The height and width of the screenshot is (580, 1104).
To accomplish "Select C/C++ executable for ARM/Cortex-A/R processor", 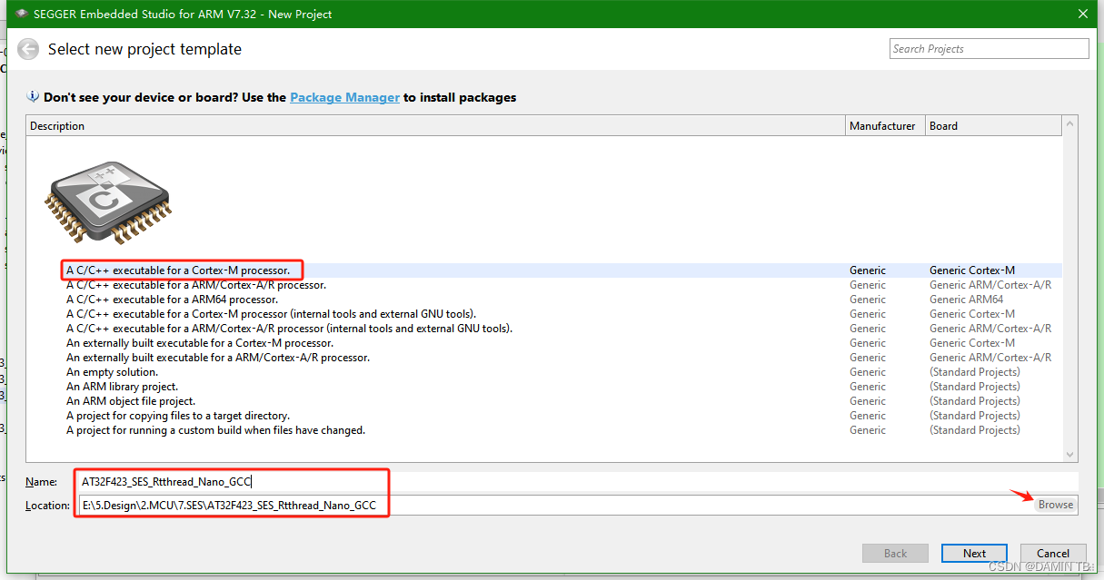I will click(196, 285).
